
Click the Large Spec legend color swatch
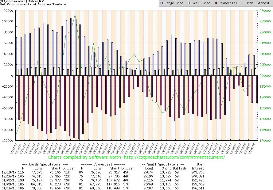coord(162,3)
